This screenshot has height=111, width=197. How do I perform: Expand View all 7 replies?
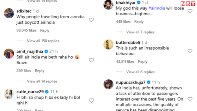click(x=140, y=32)
